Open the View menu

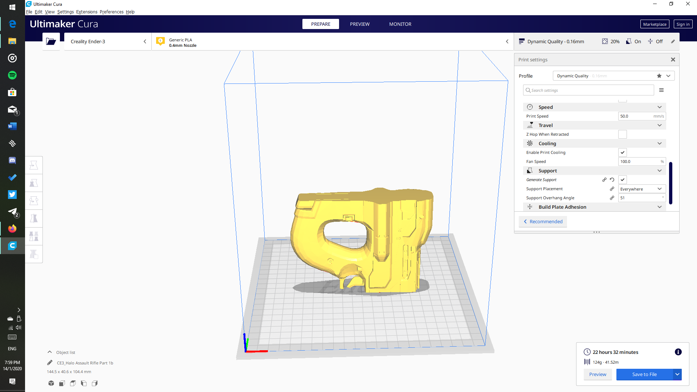[50, 12]
